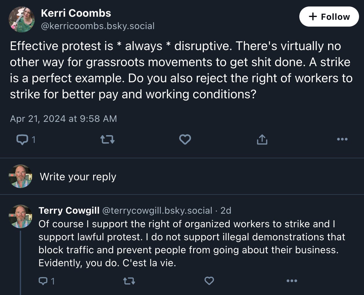Like Kerri Coombs's post with heart icon
Image resolution: width=364 pixels, height=295 pixels.
click(x=185, y=139)
